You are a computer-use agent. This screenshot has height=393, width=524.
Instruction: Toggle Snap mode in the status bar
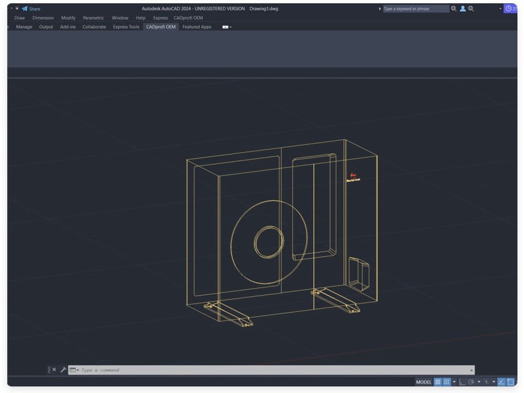[x=446, y=382]
